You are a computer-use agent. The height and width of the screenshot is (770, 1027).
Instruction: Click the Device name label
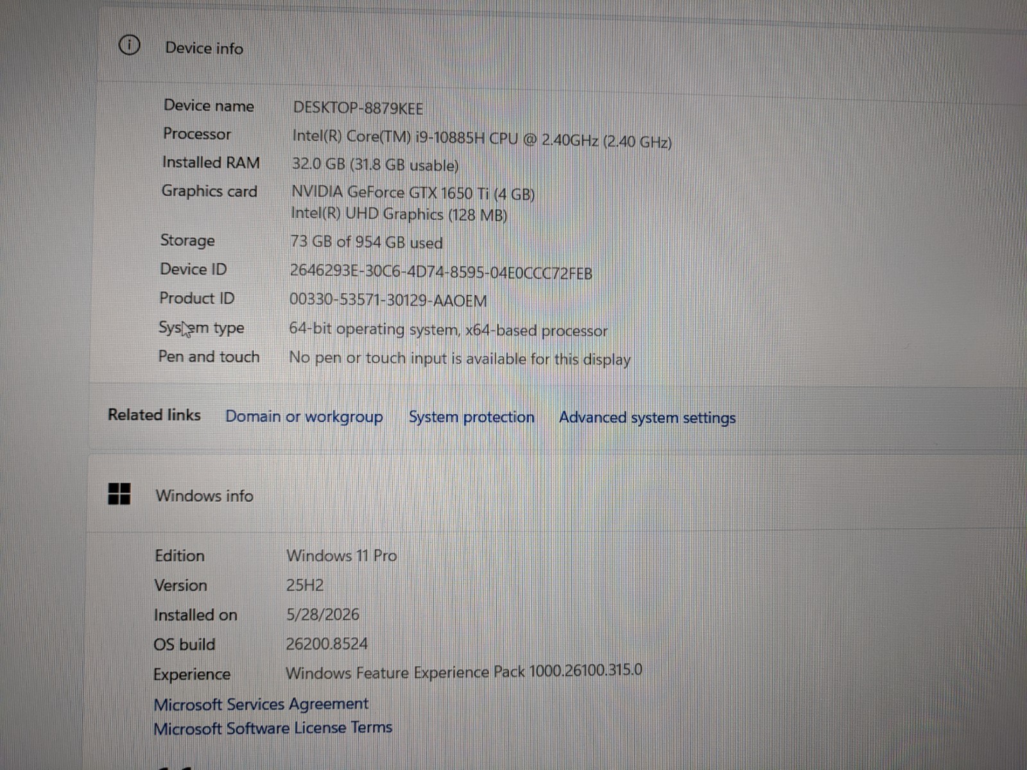click(x=209, y=106)
